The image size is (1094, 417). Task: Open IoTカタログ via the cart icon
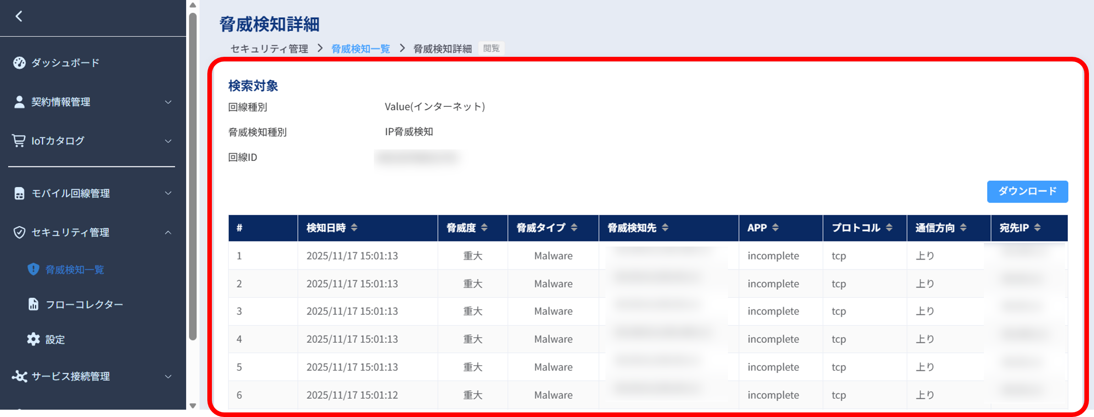19,141
